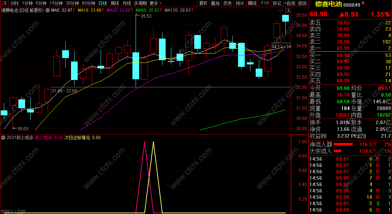Add stock via +自选 button
Screen dimensions: 392x214
(x=290, y=3)
